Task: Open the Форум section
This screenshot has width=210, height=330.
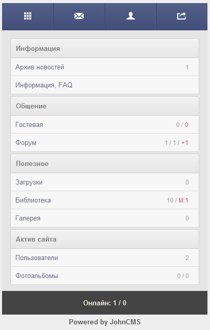Action: tap(105, 142)
